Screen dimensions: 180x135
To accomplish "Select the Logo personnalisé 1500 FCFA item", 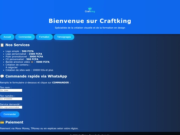I will 24,54.
